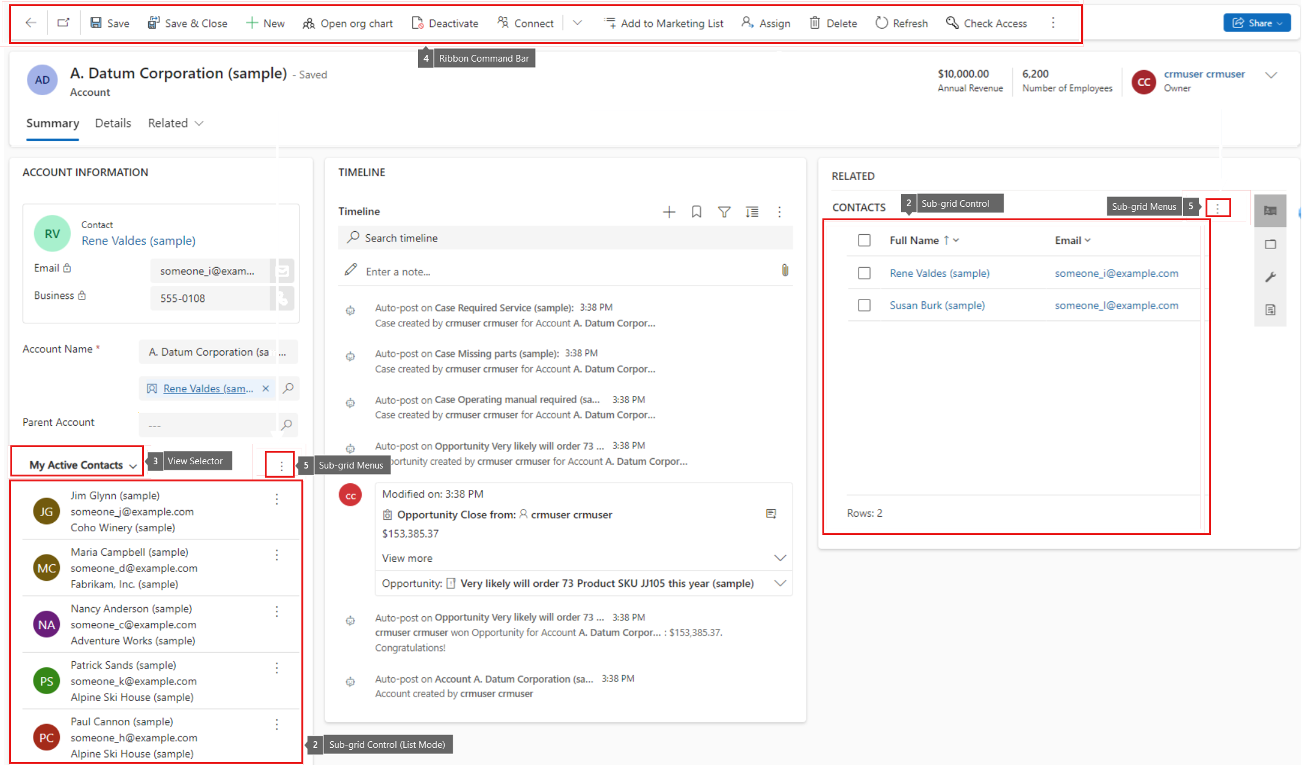Viewport: 1305px width, 765px height.
Task: Add to Marketing List
Action: (664, 23)
